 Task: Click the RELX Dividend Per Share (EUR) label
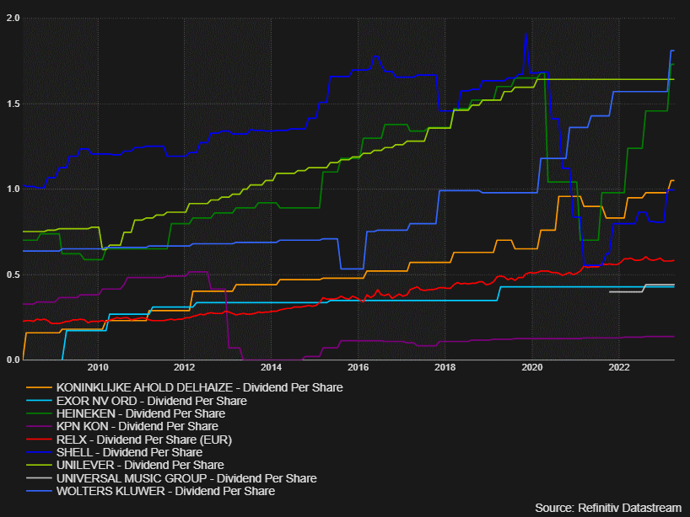point(144,440)
